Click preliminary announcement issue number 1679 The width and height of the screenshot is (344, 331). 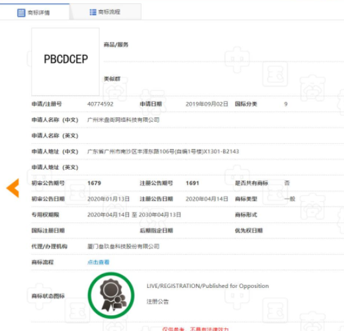click(x=94, y=183)
